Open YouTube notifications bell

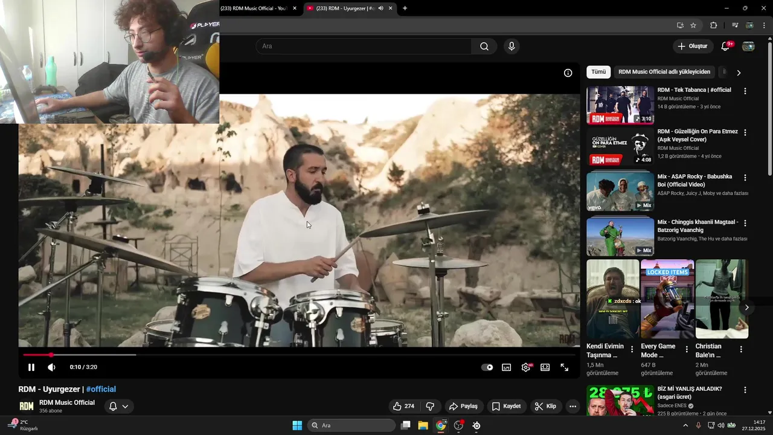coord(726,46)
